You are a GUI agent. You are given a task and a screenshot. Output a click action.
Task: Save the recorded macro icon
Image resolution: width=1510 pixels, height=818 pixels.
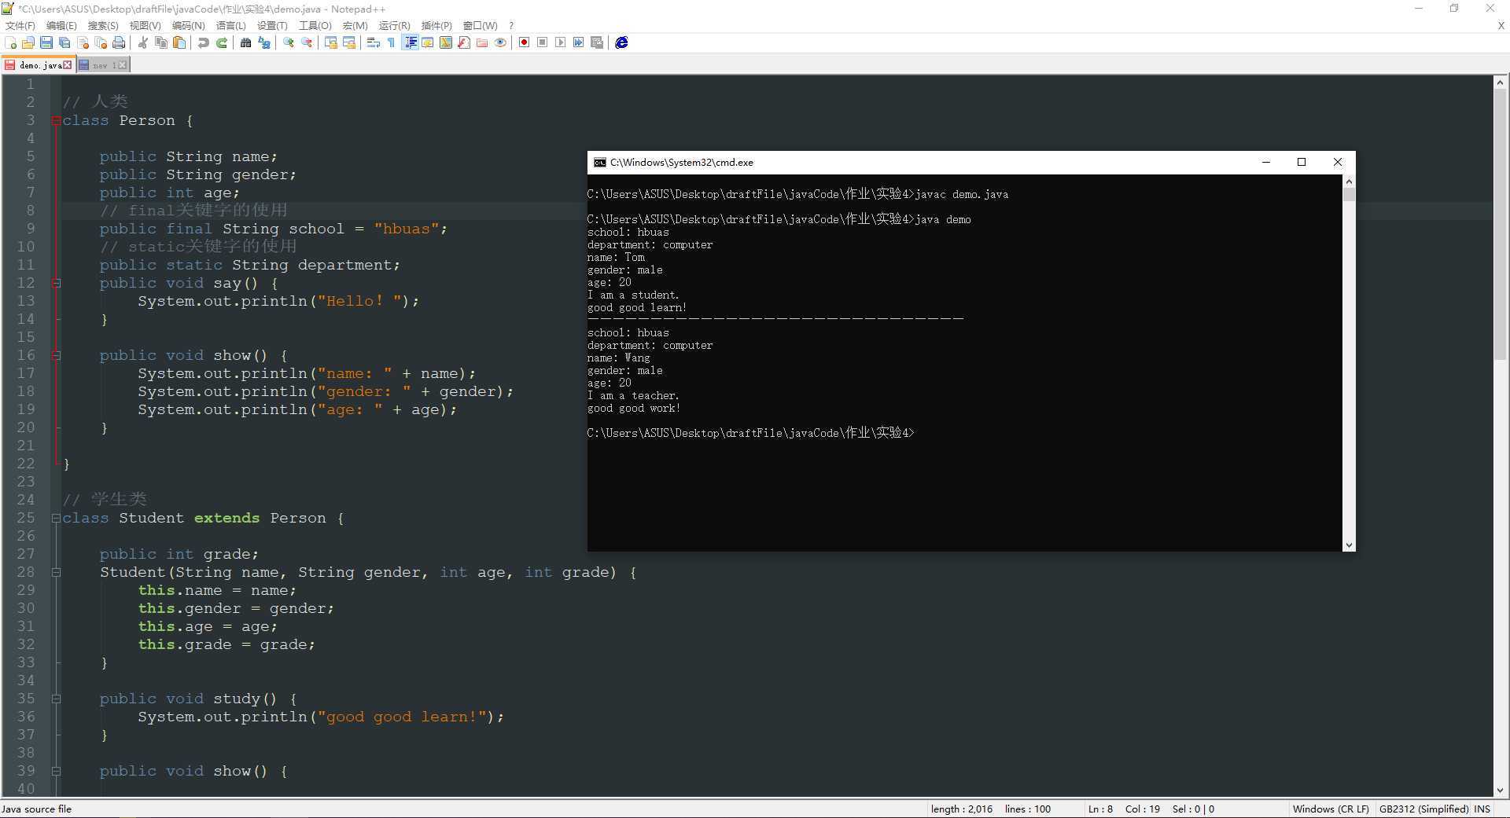[597, 42]
